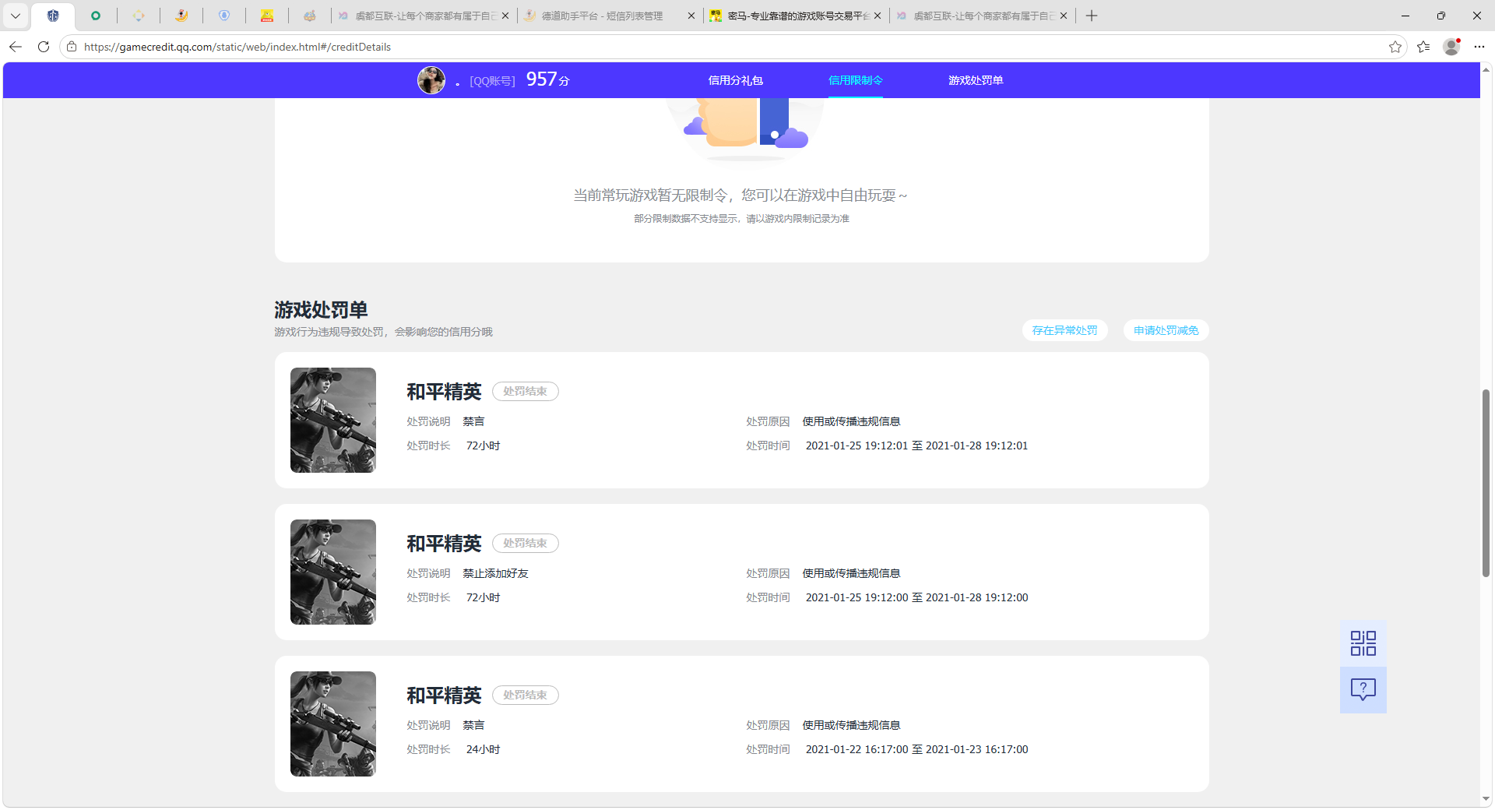Select the 信用限制令 nav item
The height and width of the screenshot is (810, 1495).
[x=856, y=80]
